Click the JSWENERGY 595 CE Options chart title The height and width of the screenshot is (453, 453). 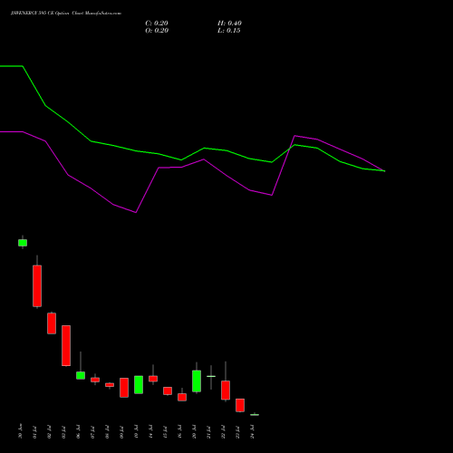66,14
